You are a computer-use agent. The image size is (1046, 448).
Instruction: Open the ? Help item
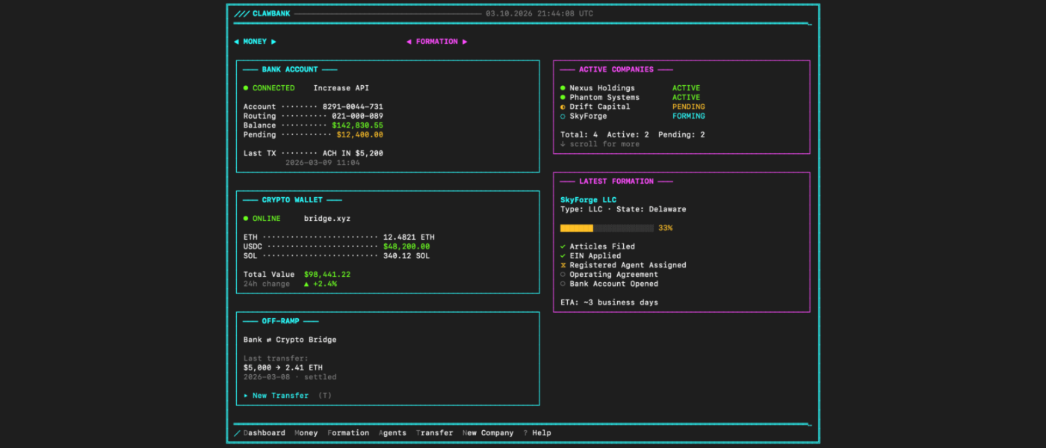tap(537, 433)
